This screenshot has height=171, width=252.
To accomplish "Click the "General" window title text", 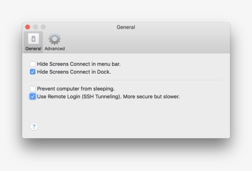I will (x=126, y=27).
